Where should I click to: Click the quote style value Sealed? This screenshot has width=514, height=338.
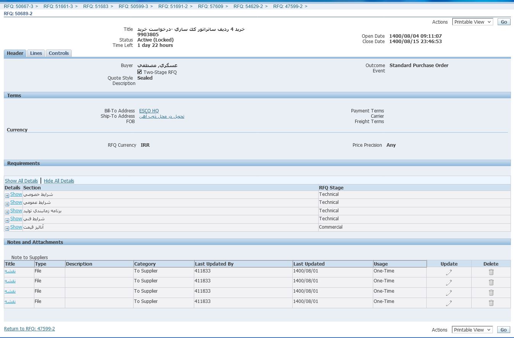point(145,78)
